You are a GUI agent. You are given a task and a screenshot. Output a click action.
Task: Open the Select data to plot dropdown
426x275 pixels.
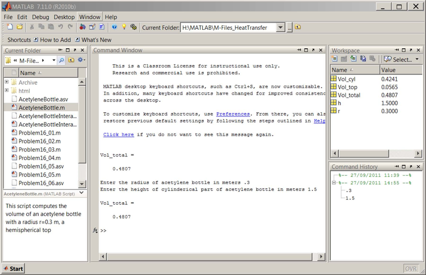402,59
